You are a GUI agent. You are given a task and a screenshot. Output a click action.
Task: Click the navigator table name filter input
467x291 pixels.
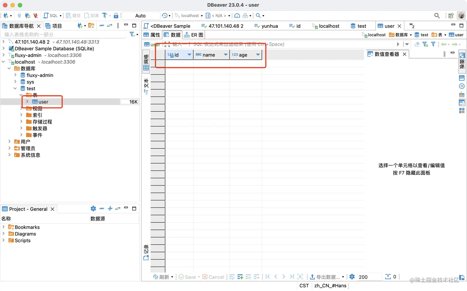point(64,34)
